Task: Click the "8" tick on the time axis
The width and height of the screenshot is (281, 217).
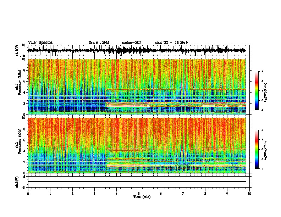Action: [205, 194]
